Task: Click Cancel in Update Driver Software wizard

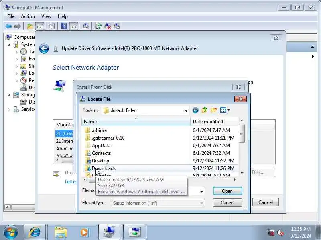Action: pyautogui.click(x=266, y=202)
